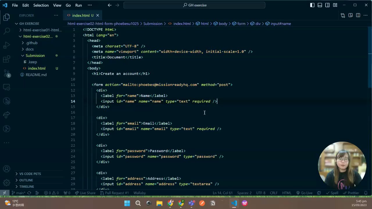The width and height of the screenshot is (372, 209).
Task: Collapse the html-exercise02 folder
Action: [38, 36]
